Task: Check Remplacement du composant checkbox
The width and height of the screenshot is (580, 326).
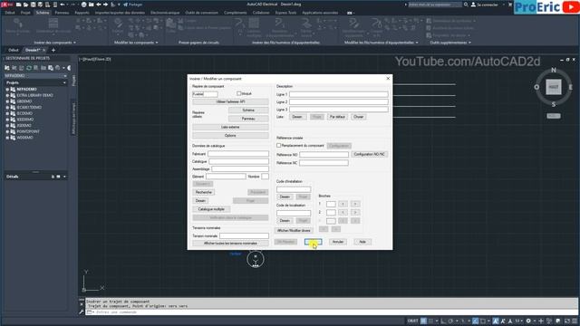Action: point(278,145)
